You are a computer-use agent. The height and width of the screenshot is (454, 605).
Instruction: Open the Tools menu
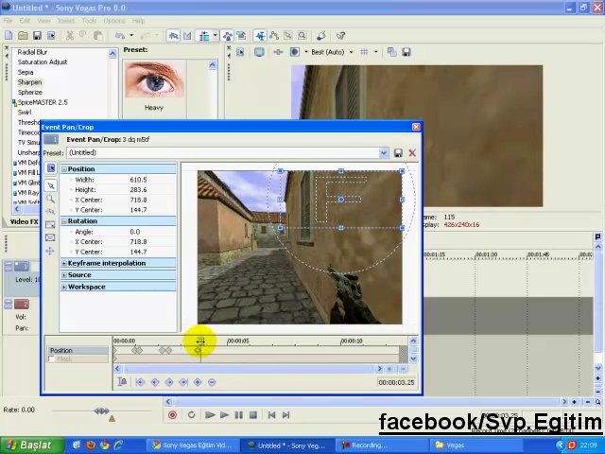[x=89, y=21]
